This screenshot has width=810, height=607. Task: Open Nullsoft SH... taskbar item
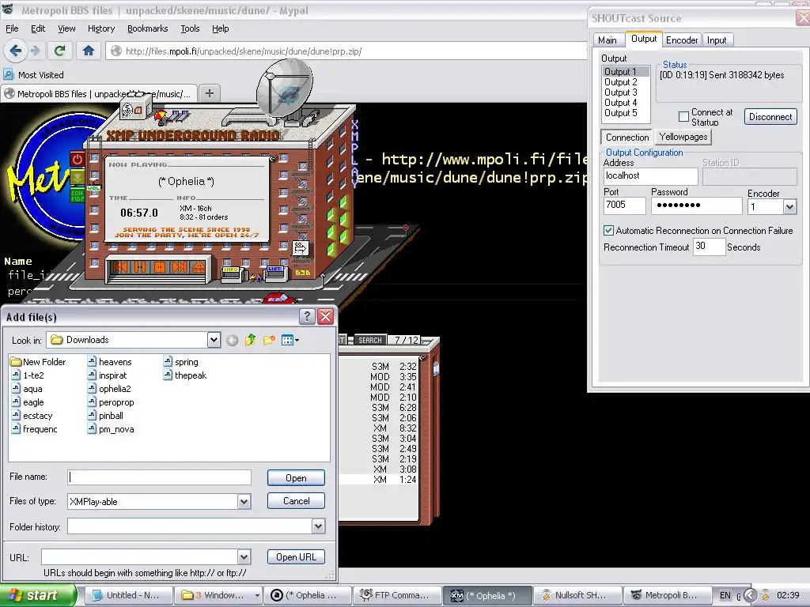point(577,595)
